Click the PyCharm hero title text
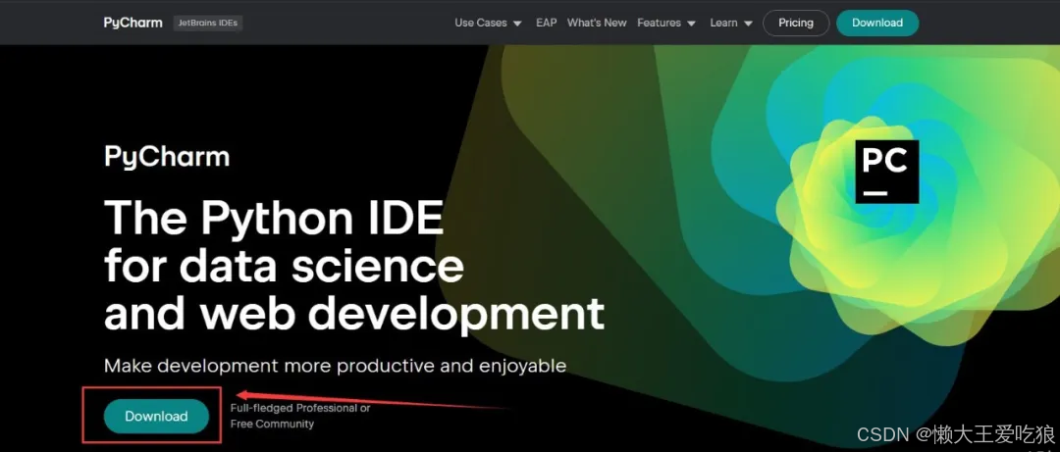This screenshot has height=452, width=1060. pyautogui.click(x=167, y=157)
